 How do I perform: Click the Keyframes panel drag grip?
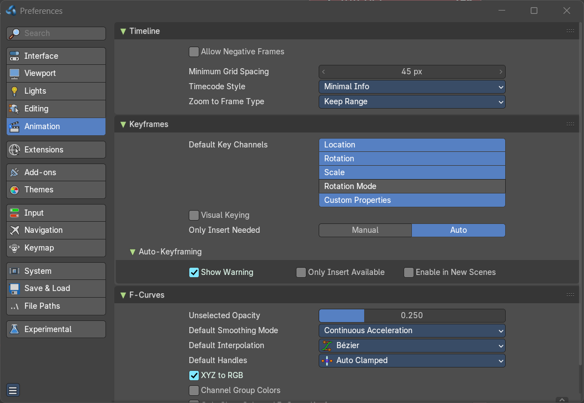pyautogui.click(x=570, y=124)
